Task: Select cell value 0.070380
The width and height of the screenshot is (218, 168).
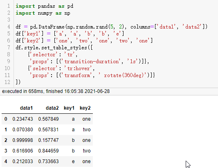Action: [22, 130]
